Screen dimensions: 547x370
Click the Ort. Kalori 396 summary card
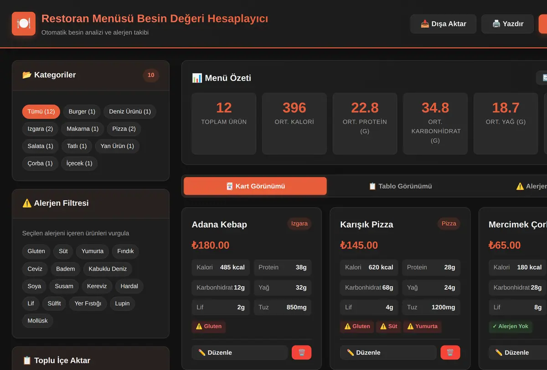click(294, 124)
